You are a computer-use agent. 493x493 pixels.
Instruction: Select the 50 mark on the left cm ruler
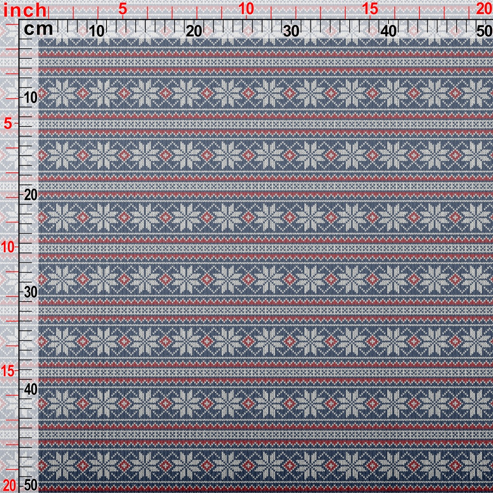coord(30,484)
